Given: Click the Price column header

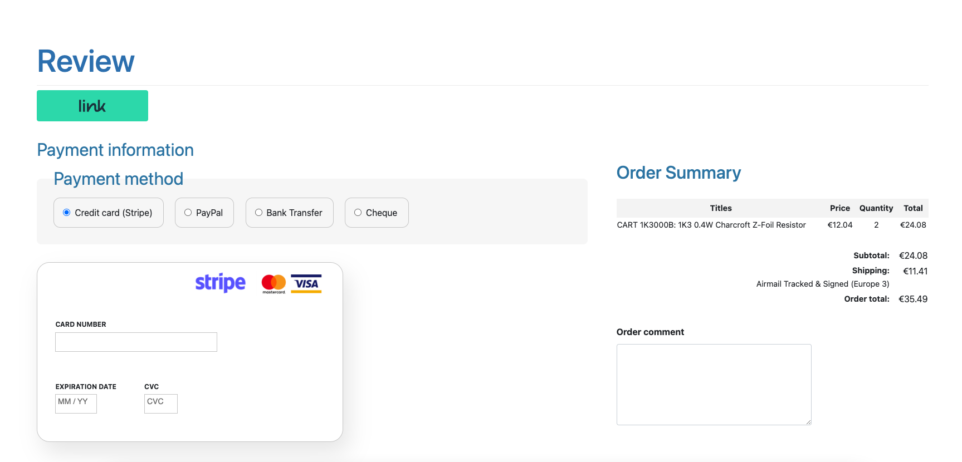Looking at the screenshot, I should point(840,208).
